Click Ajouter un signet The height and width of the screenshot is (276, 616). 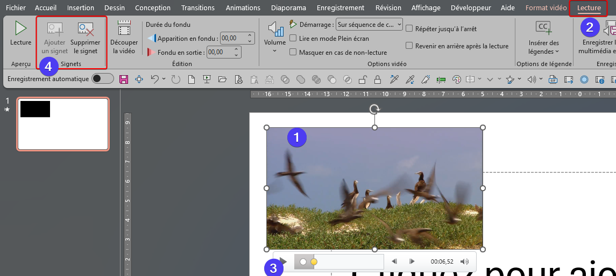55,39
